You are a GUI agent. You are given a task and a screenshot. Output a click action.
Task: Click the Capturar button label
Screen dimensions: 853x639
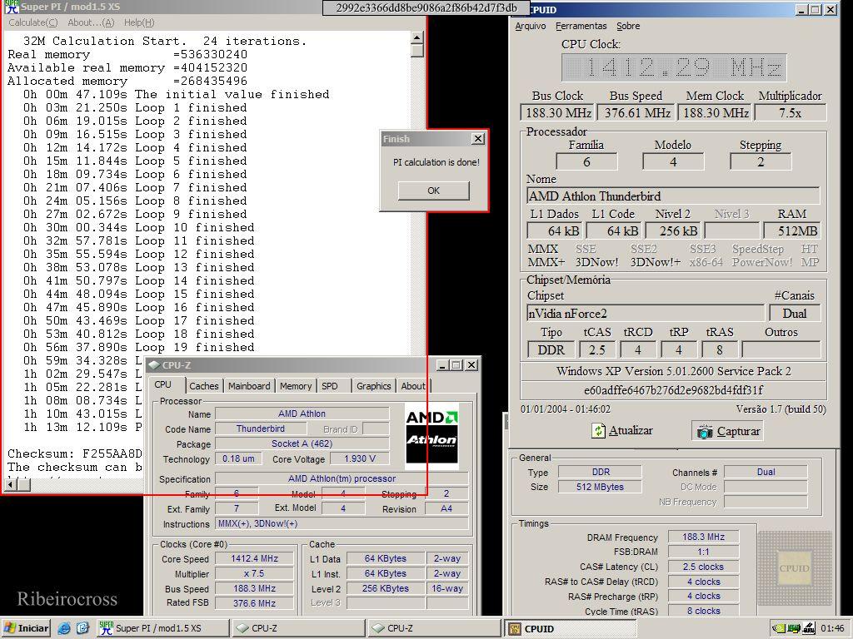[x=738, y=431]
